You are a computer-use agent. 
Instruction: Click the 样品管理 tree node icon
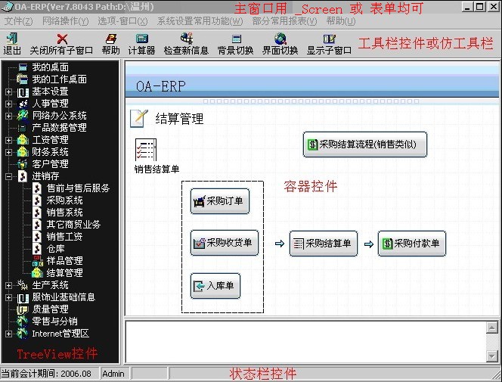(x=38, y=261)
